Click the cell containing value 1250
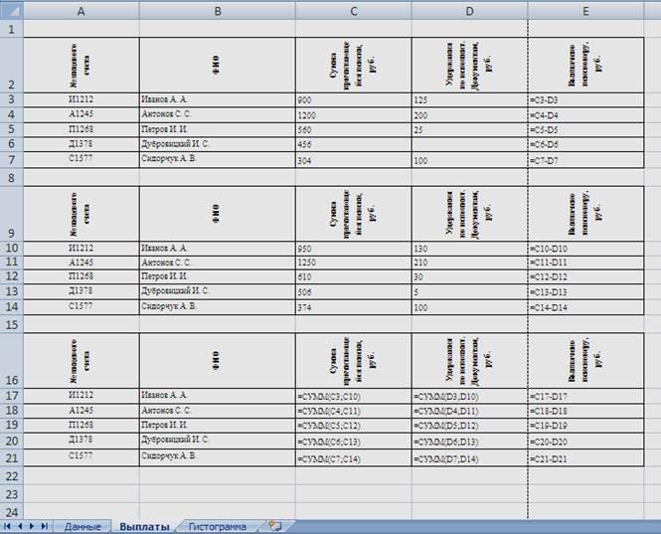 [x=353, y=262]
